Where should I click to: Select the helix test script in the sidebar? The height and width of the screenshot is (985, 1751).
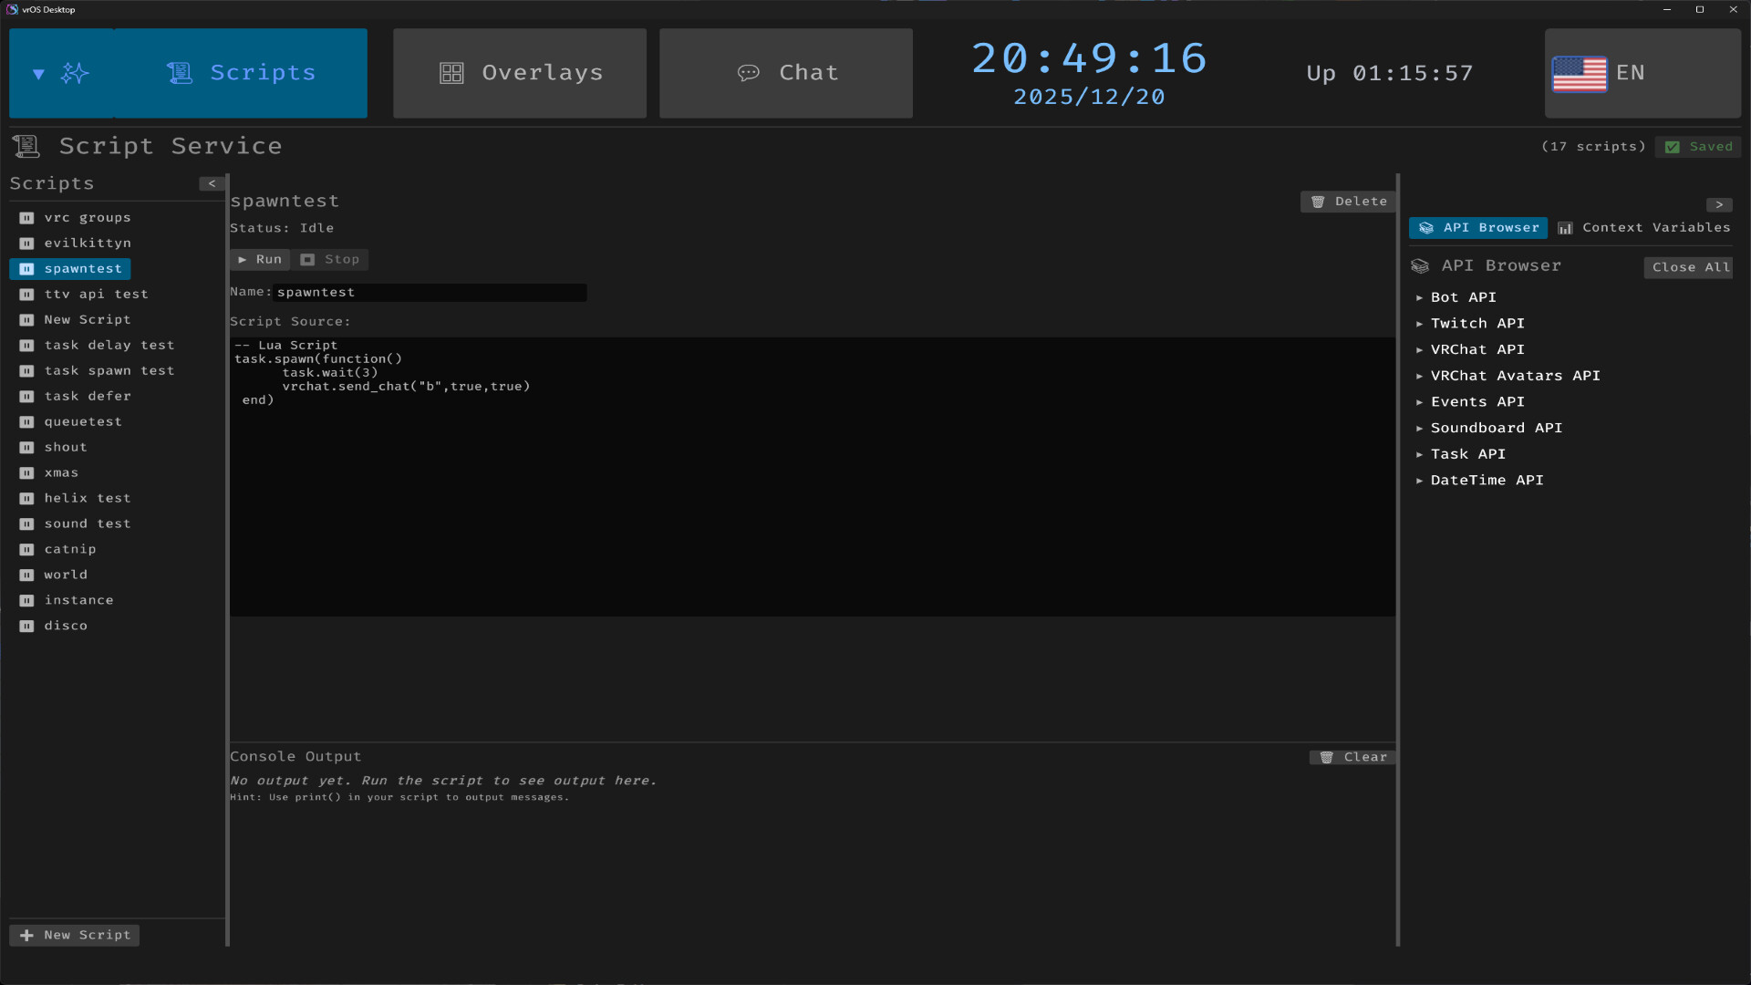tap(87, 498)
